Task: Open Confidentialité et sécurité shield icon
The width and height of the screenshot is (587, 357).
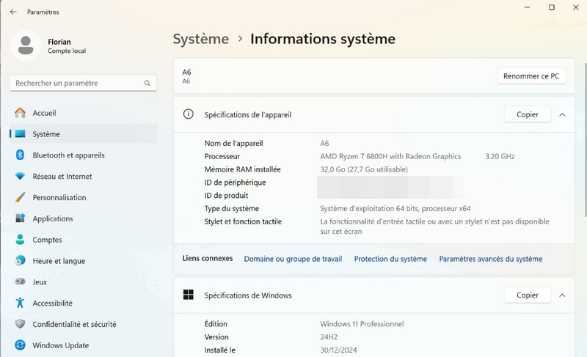Action: [20, 324]
